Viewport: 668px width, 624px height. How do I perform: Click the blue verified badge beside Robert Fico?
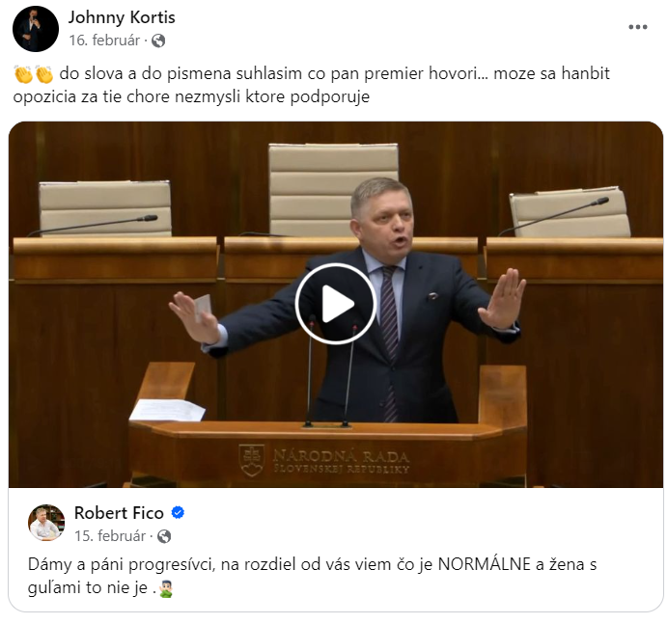tap(178, 512)
